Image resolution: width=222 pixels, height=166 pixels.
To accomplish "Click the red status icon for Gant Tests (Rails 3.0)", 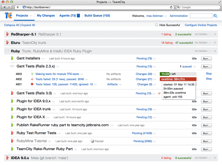I will 12,93.
